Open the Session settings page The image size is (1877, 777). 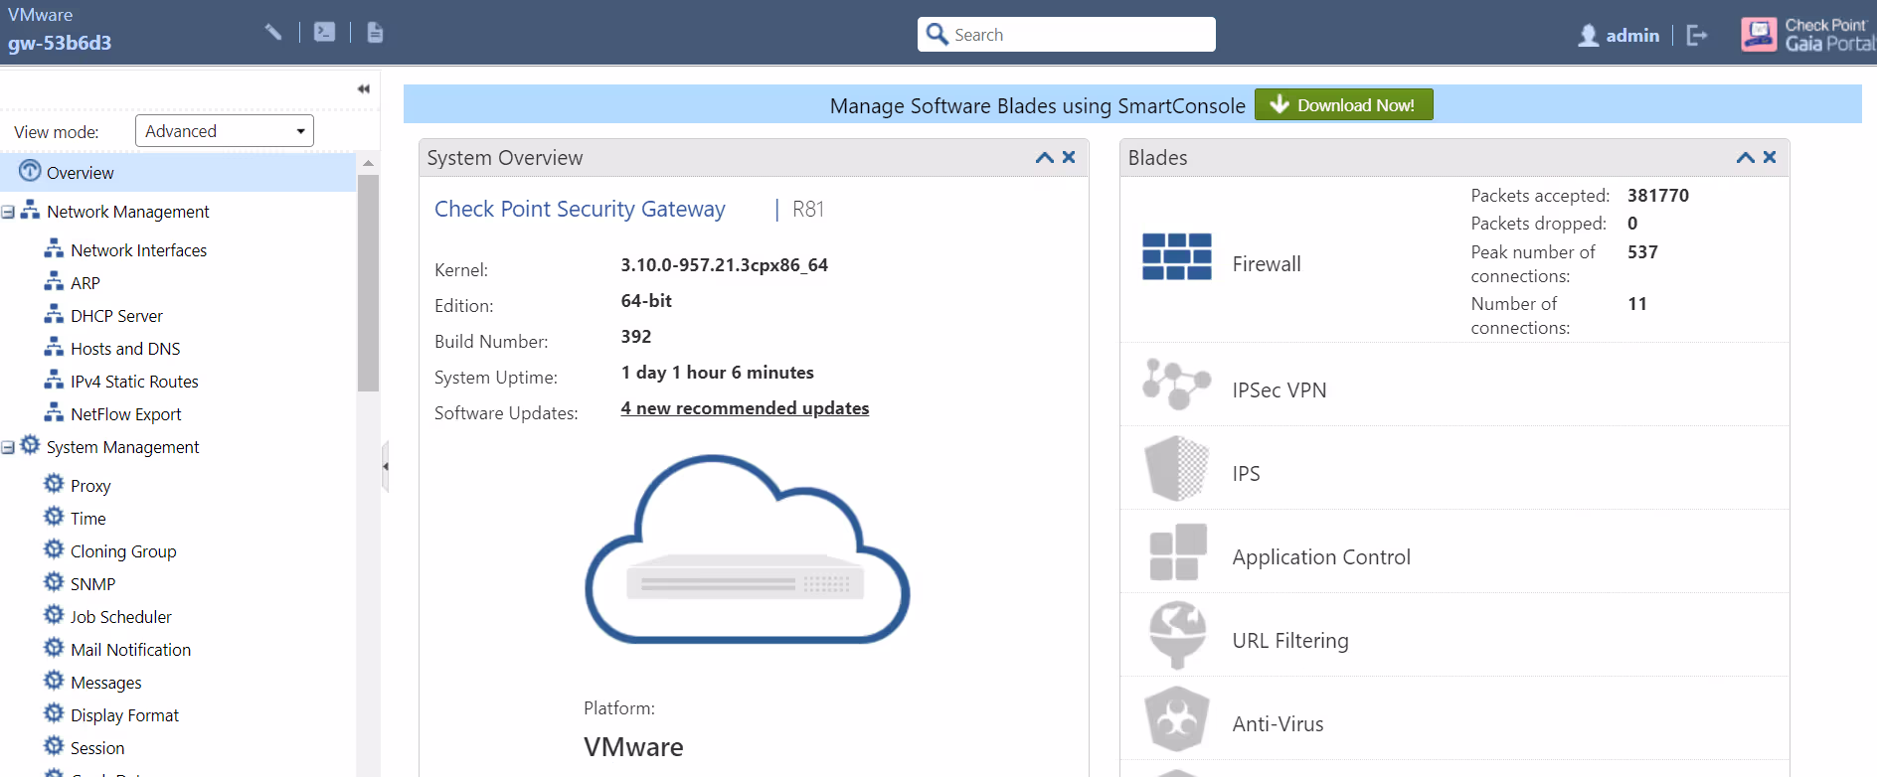pyautogui.click(x=97, y=748)
